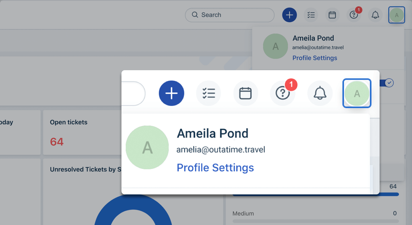Click the red badge on header help icon
412x225 pixels.
[x=358, y=10]
